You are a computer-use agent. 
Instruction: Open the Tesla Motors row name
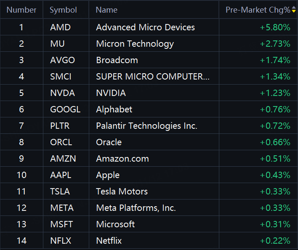[122, 191]
